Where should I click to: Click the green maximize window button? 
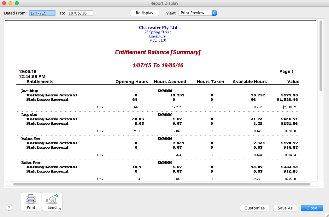(x=17, y=3)
